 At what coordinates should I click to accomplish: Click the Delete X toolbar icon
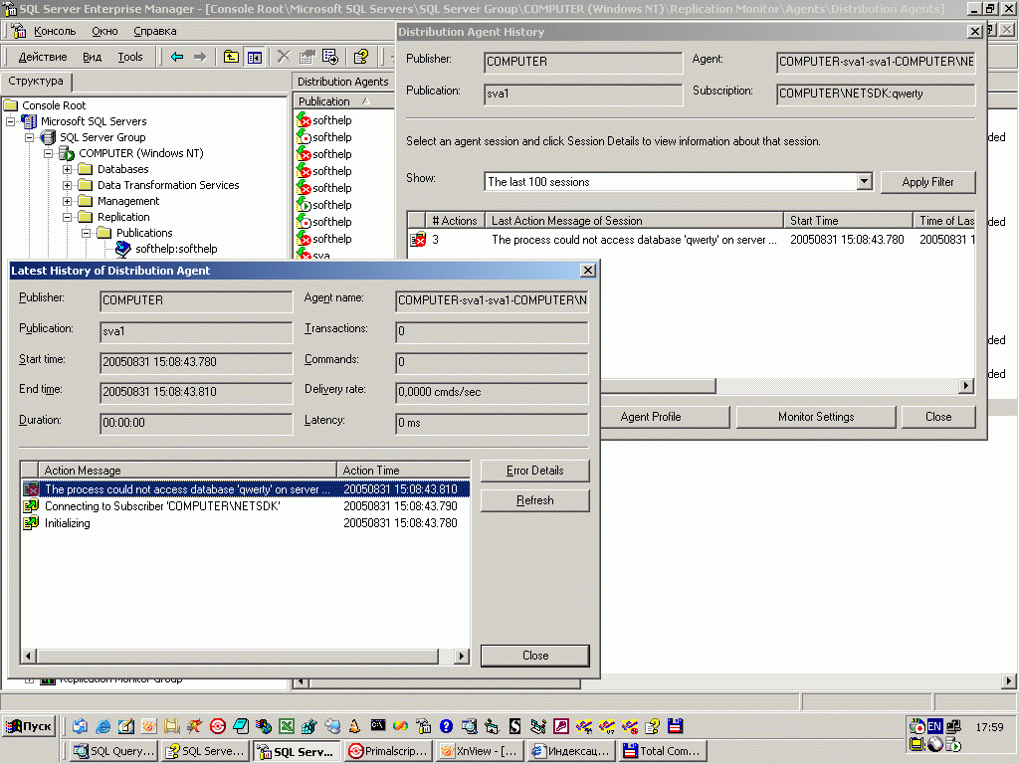pos(284,57)
